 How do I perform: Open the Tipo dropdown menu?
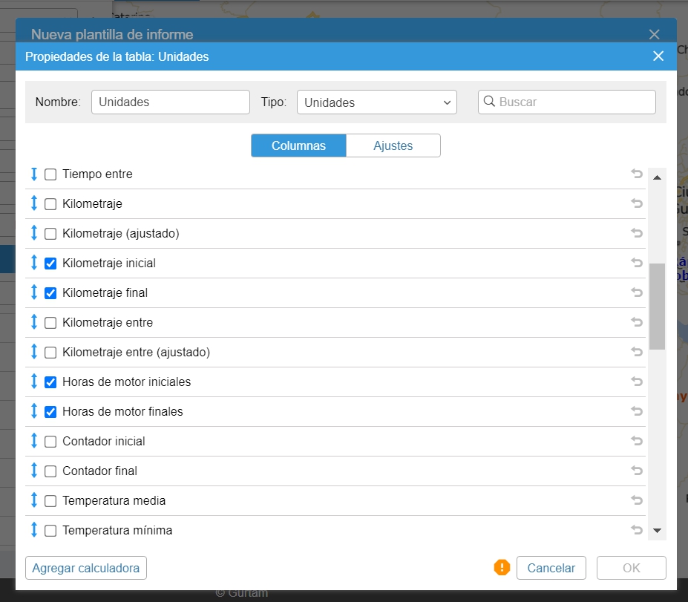[376, 102]
